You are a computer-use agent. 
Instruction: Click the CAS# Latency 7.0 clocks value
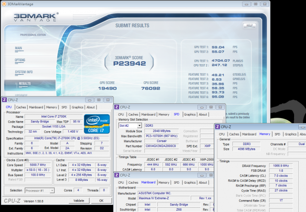(281, 176)
